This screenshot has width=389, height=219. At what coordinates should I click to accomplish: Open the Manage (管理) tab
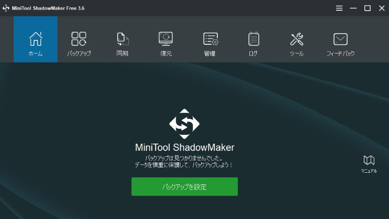coord(210,39)
